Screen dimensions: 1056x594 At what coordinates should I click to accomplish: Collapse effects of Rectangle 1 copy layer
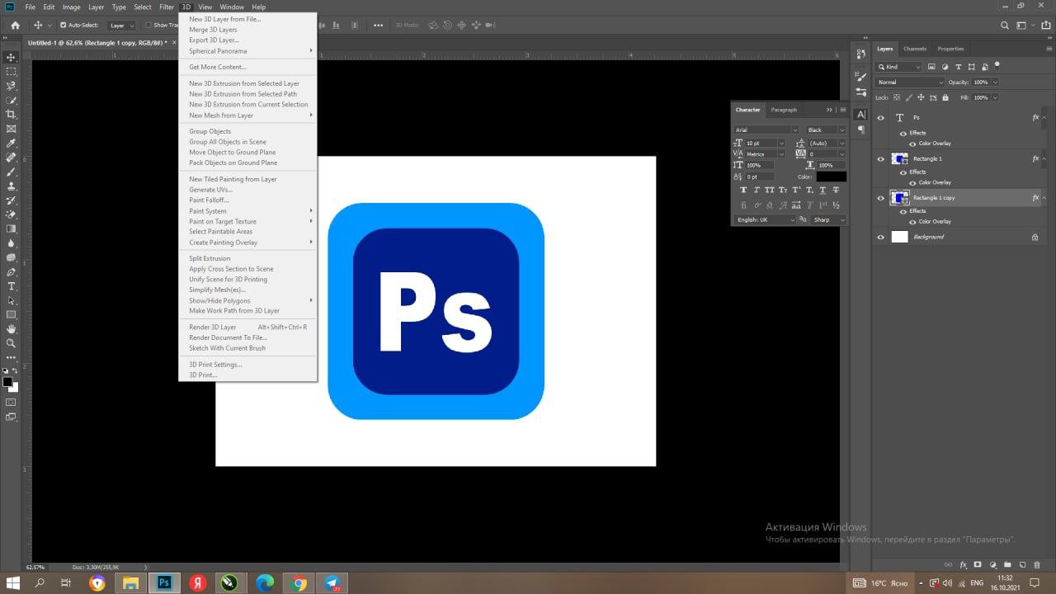tap(1044, 198)
